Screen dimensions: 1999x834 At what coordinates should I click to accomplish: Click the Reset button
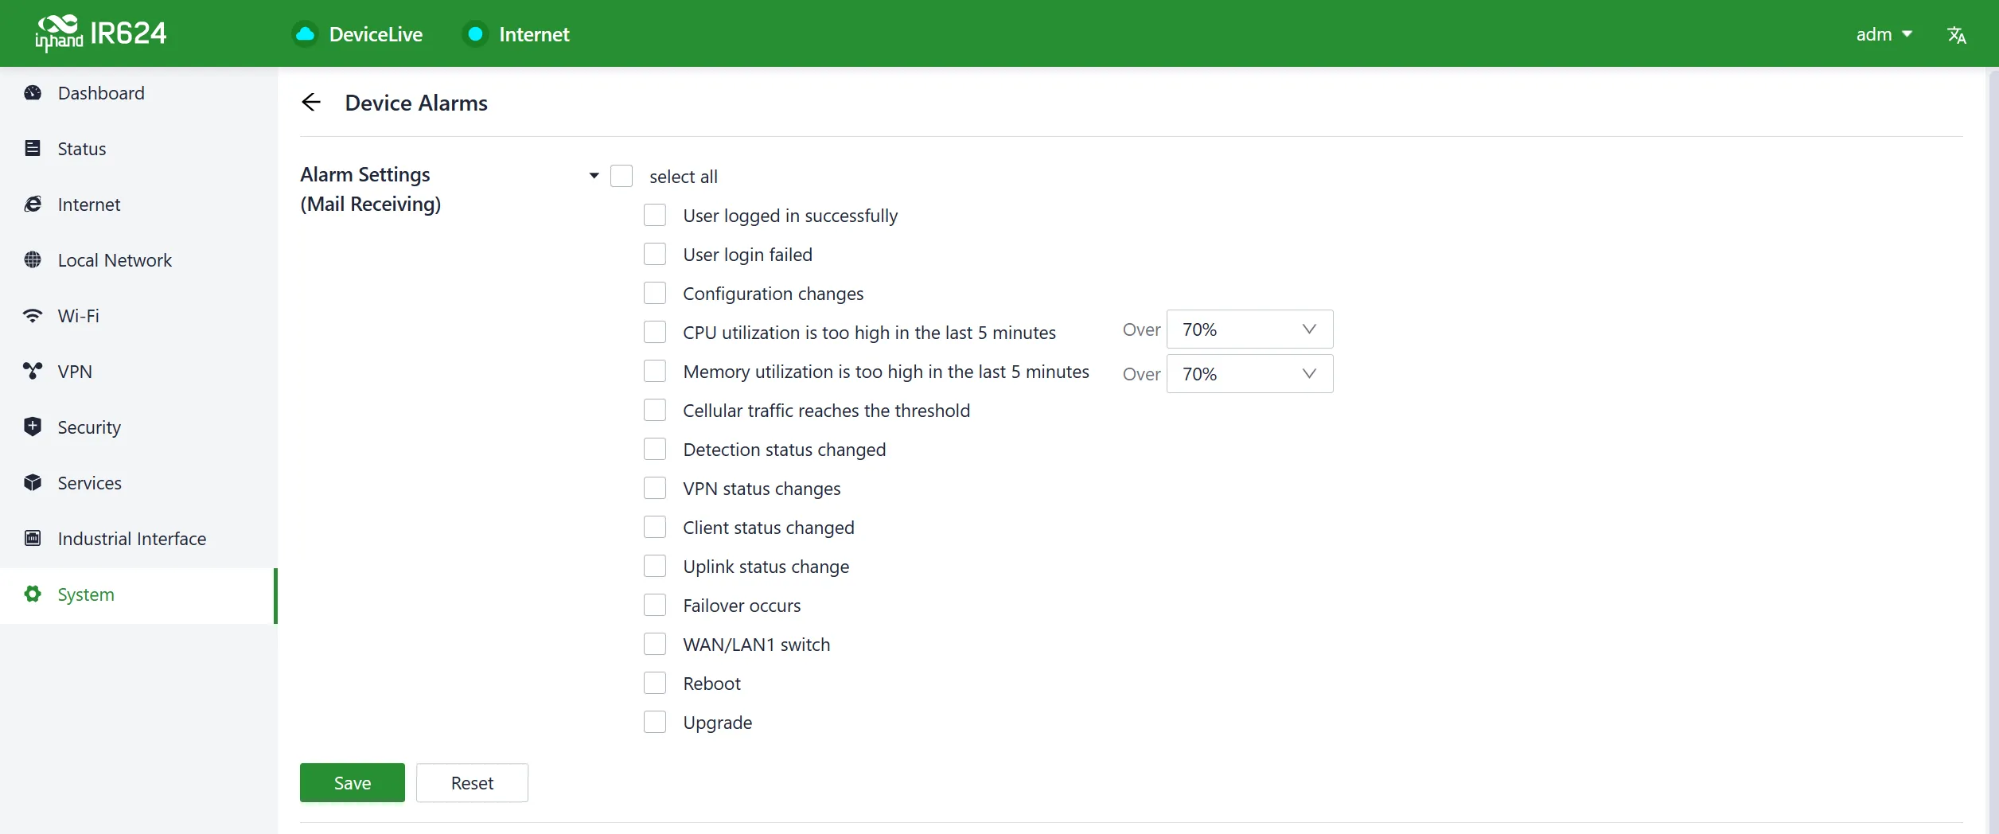(472, 783)
